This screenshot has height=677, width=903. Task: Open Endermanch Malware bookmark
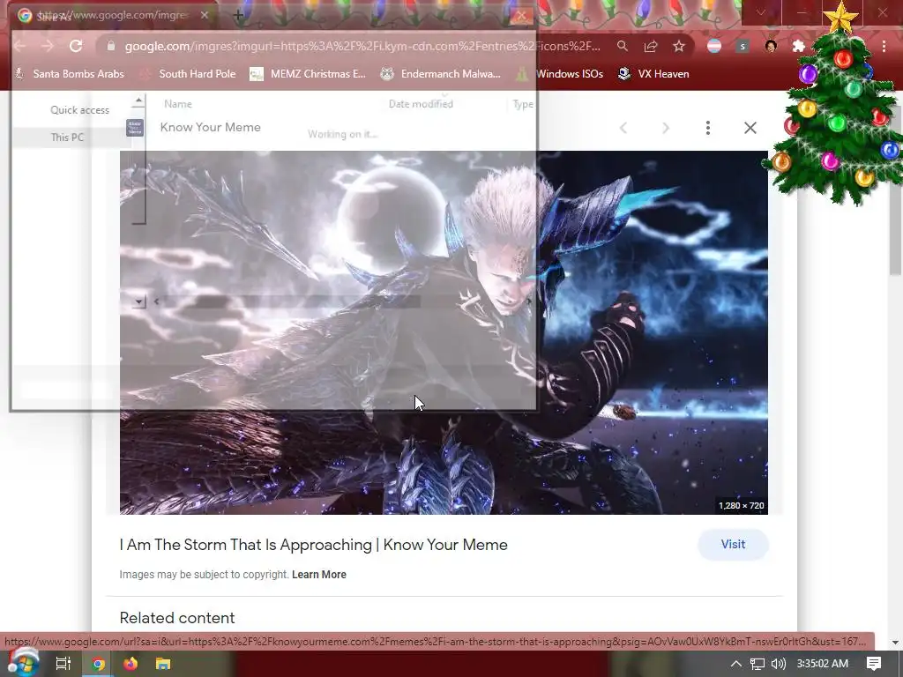[441, 74]
